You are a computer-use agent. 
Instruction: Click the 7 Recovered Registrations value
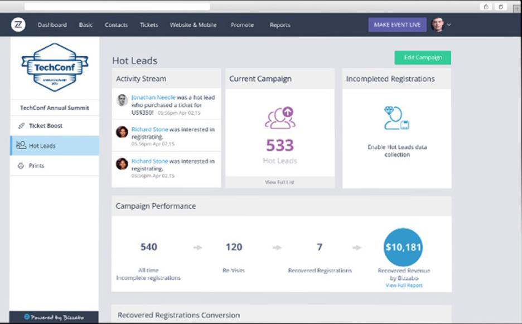pyautogui.click(x=319, y=247)
